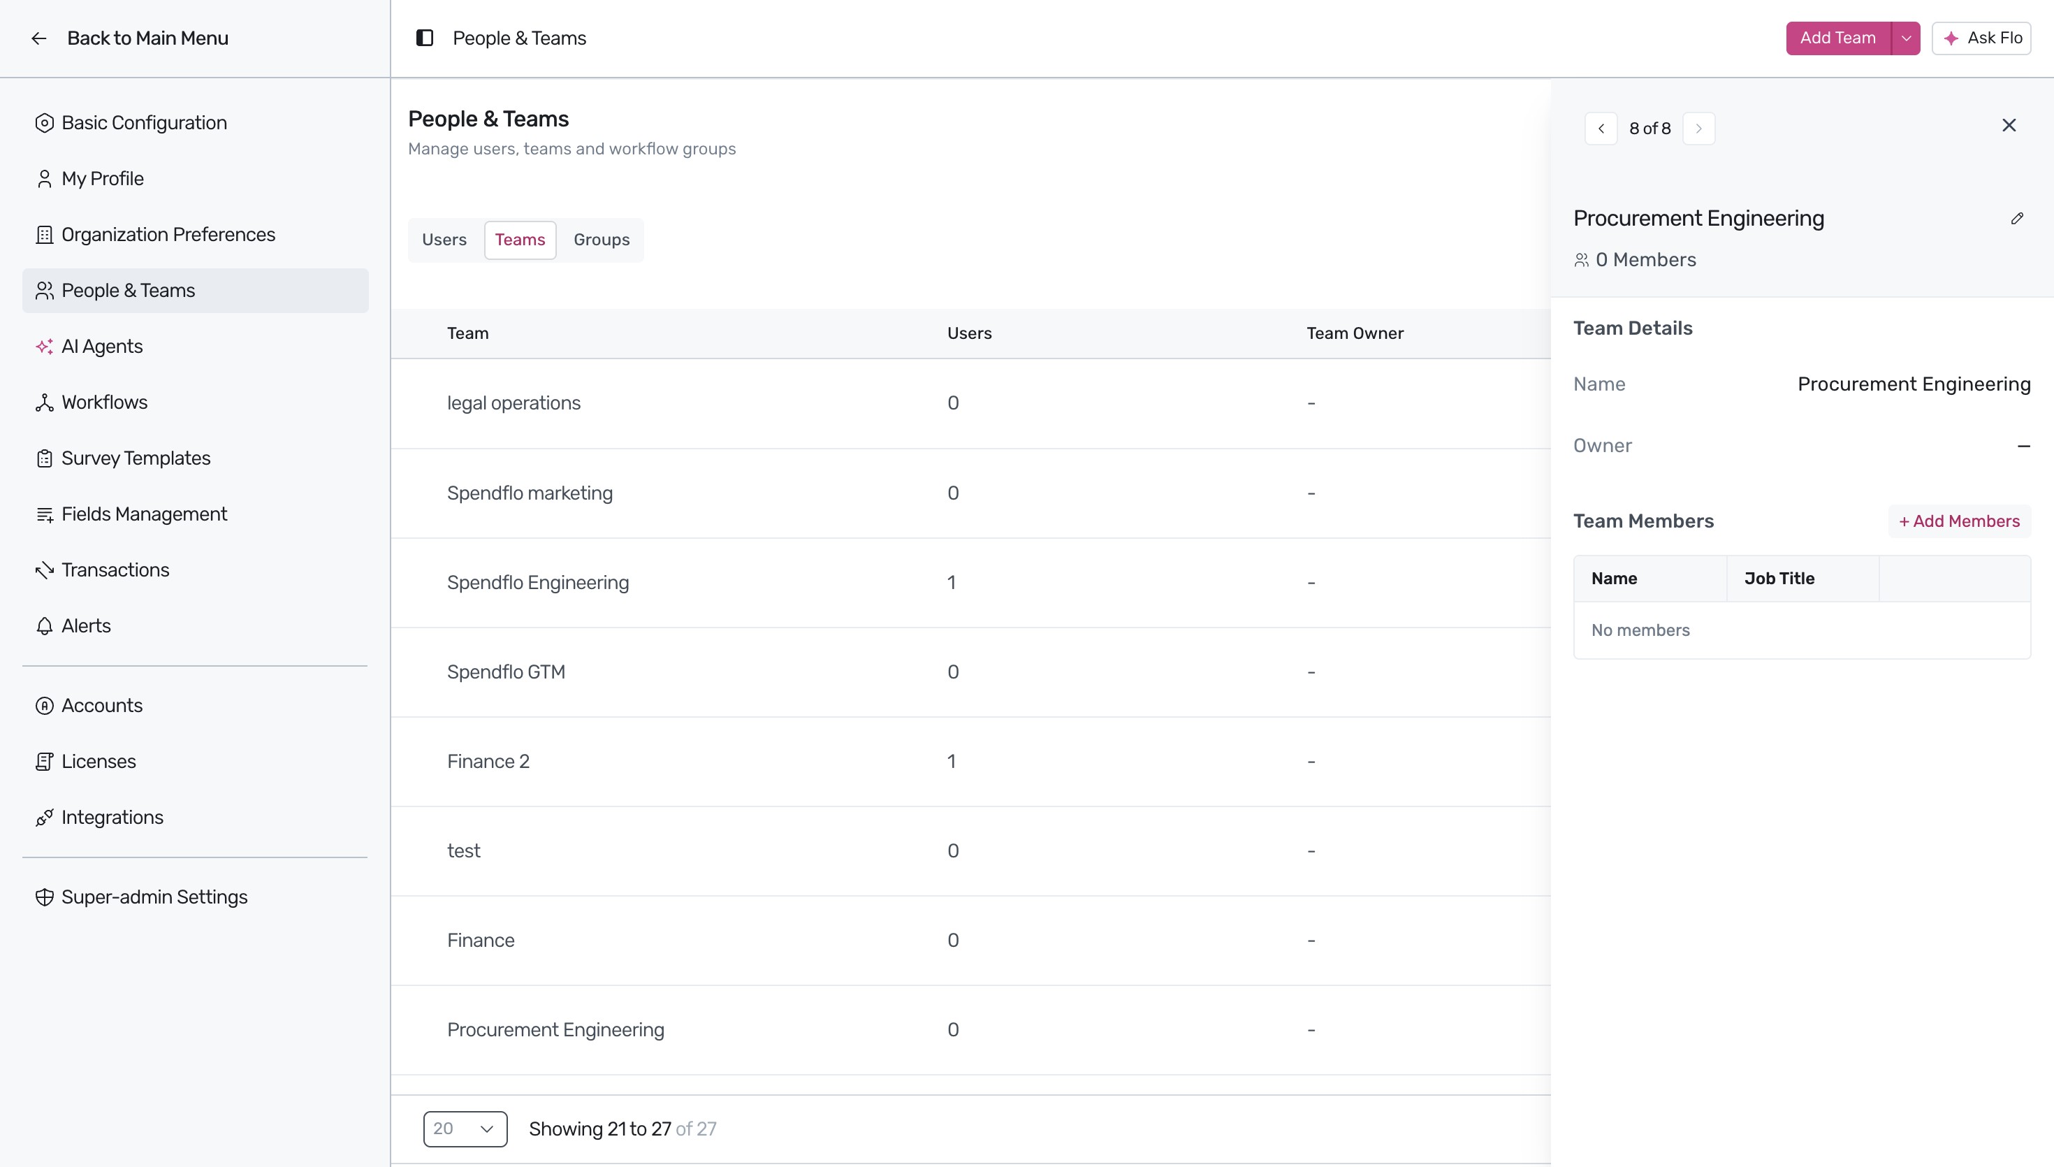Image resolution: width=2054 pixels, height=1167 pixels.
Task: Select the Finance team row
Action: click(x=971, y=941)
